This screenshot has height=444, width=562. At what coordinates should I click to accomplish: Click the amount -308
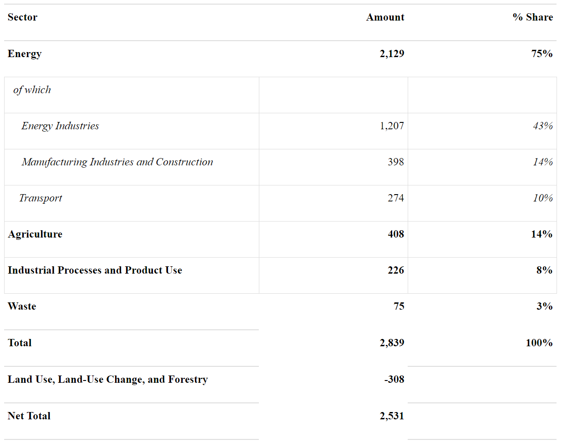click(x=394, y=380)
